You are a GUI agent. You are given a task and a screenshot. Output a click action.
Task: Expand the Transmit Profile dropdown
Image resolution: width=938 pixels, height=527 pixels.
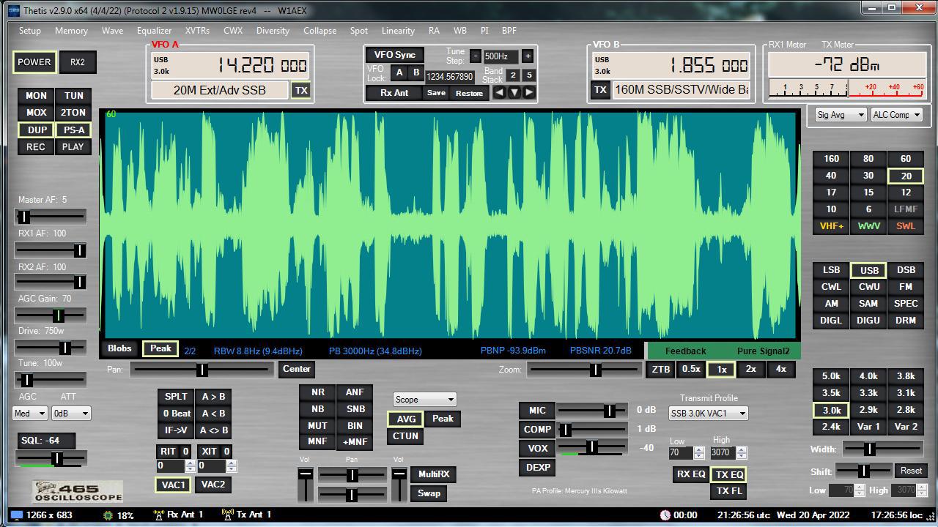tap(708, 414)
